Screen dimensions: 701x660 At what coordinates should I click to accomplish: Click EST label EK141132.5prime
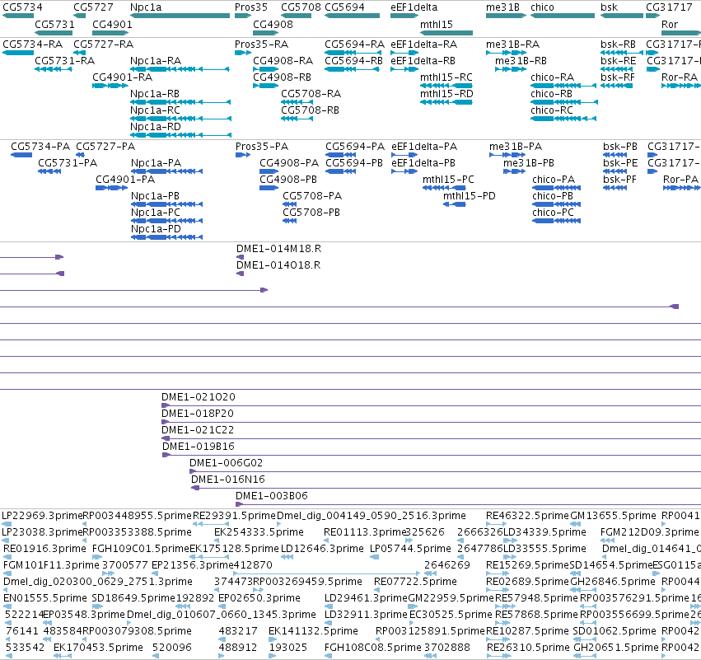tap(313, 631)
